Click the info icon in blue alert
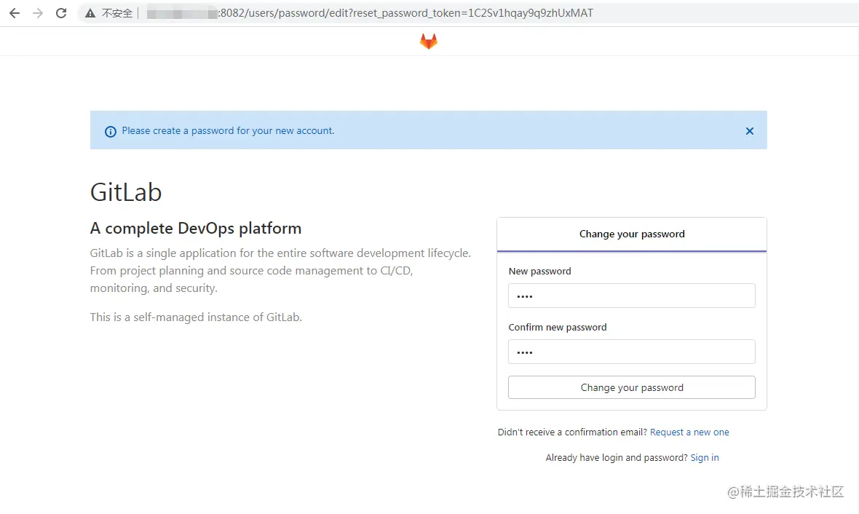 111,132
